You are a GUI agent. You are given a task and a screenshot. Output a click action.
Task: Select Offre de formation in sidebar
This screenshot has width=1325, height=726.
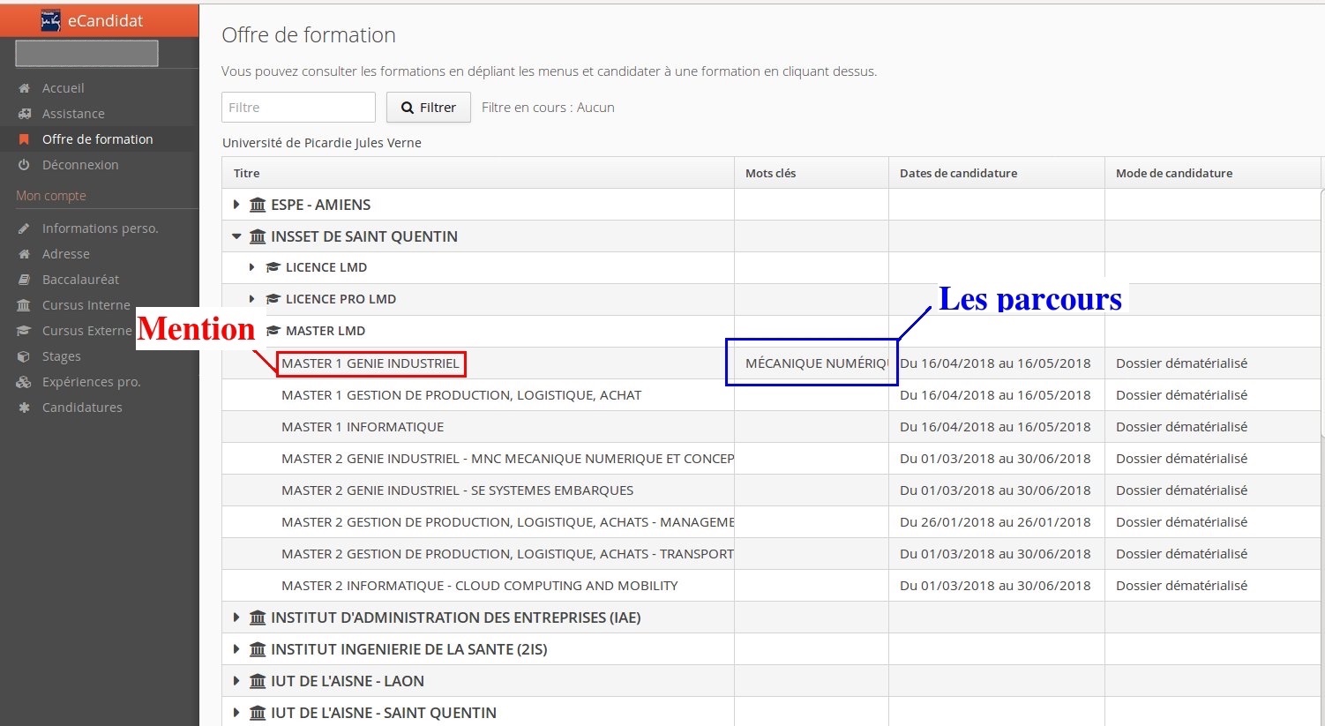click(x=99, y=139)
